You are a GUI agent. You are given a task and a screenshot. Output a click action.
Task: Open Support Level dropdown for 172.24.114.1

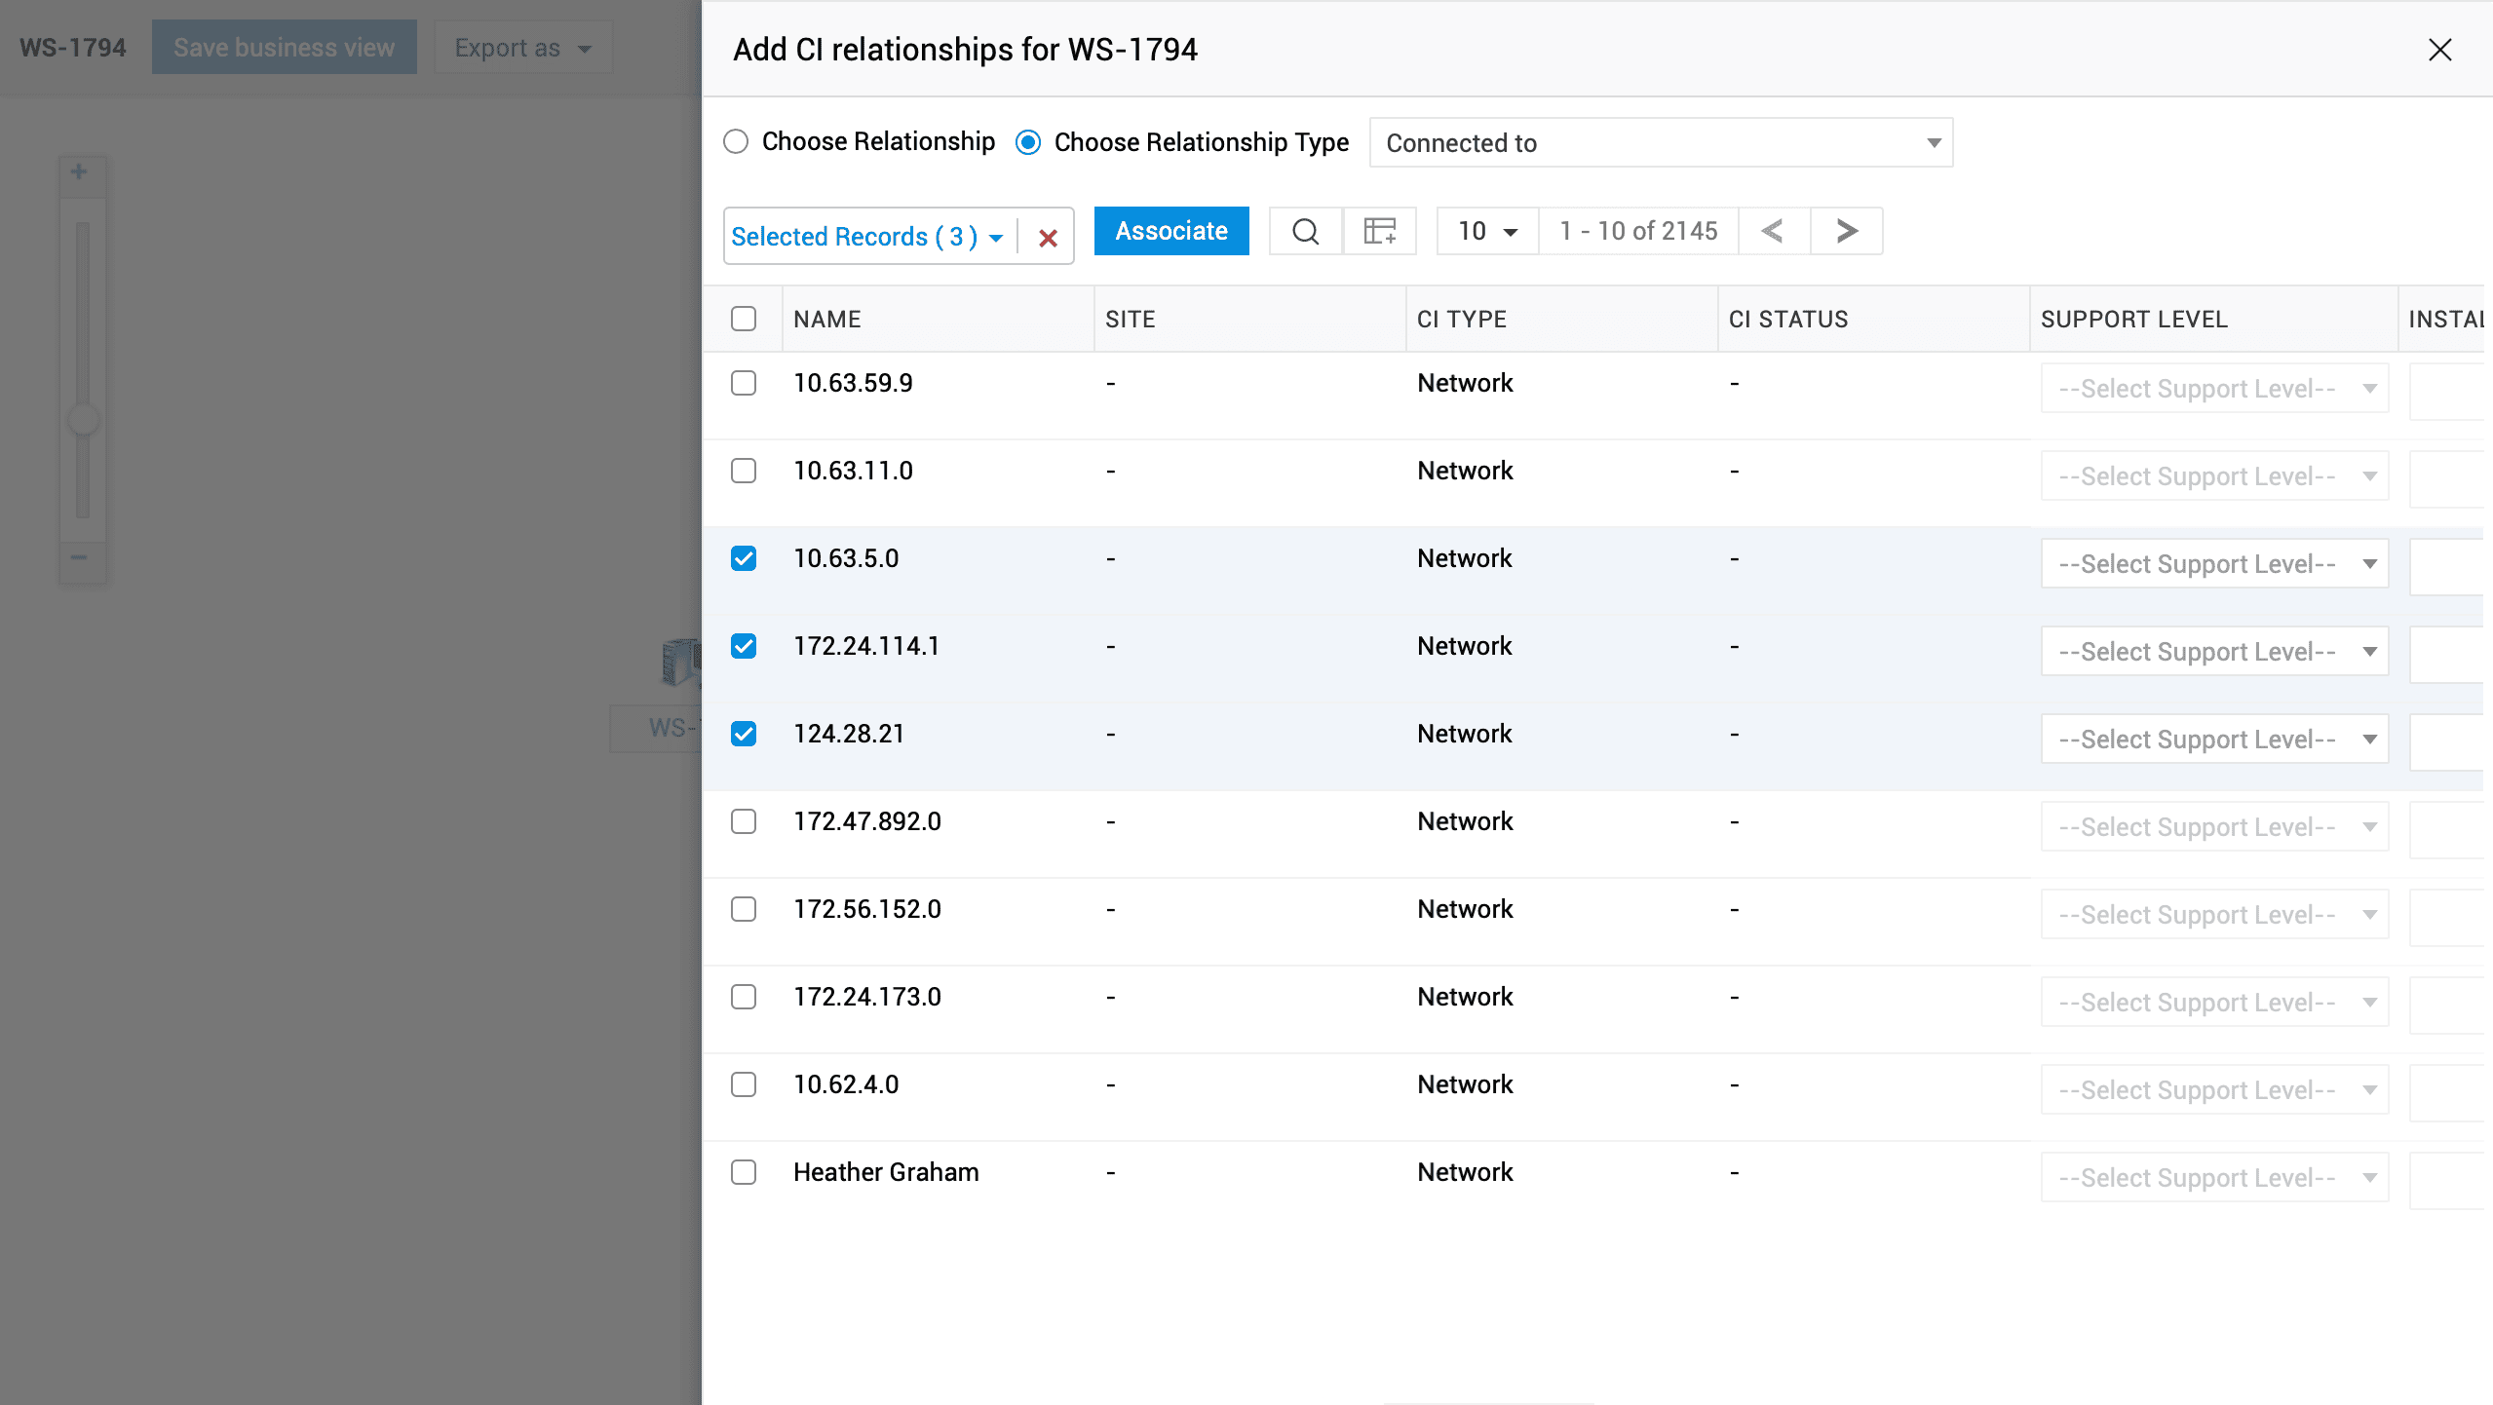(2213, 652)
